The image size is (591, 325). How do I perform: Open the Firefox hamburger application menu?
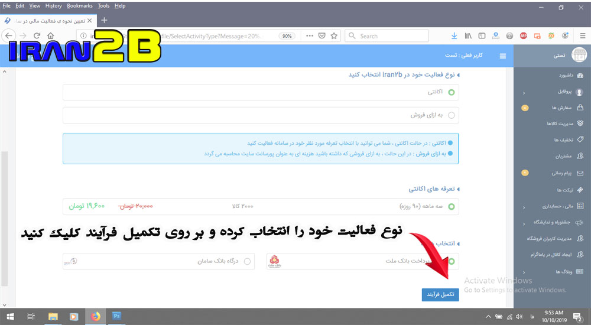pos(583,36)
